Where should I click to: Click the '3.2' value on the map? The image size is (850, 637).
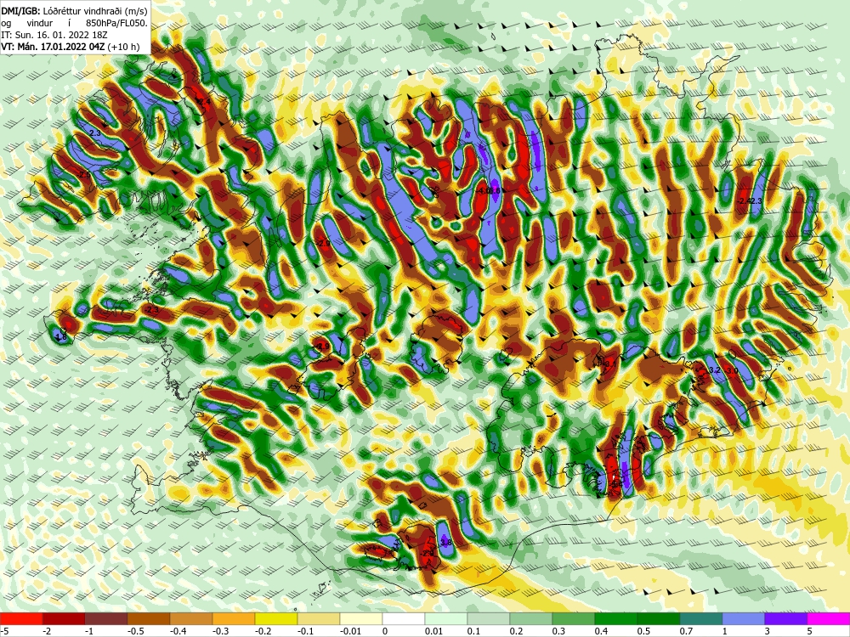[x=715, y=370]
